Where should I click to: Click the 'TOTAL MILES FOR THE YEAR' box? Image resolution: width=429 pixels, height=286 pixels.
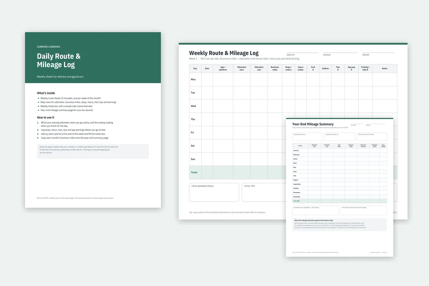point(372,137)
